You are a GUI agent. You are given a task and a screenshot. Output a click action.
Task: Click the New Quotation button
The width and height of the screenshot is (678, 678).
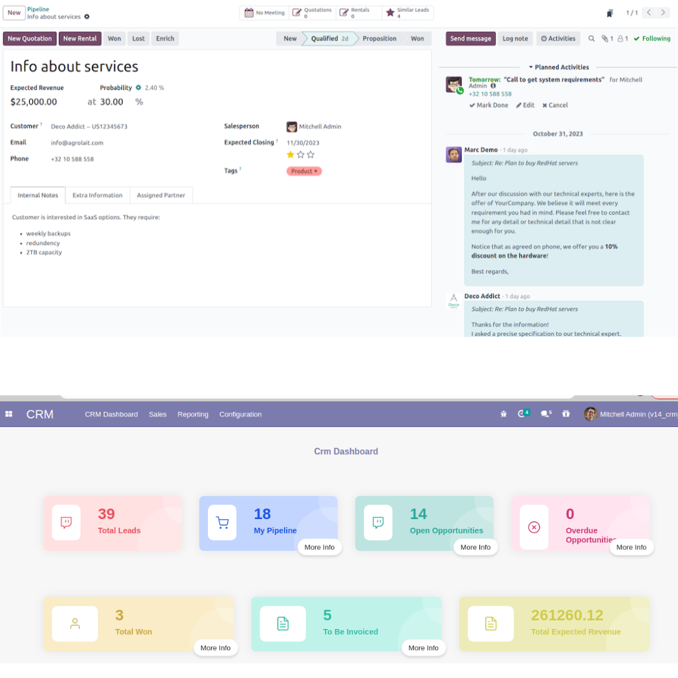tap(30, 39)
